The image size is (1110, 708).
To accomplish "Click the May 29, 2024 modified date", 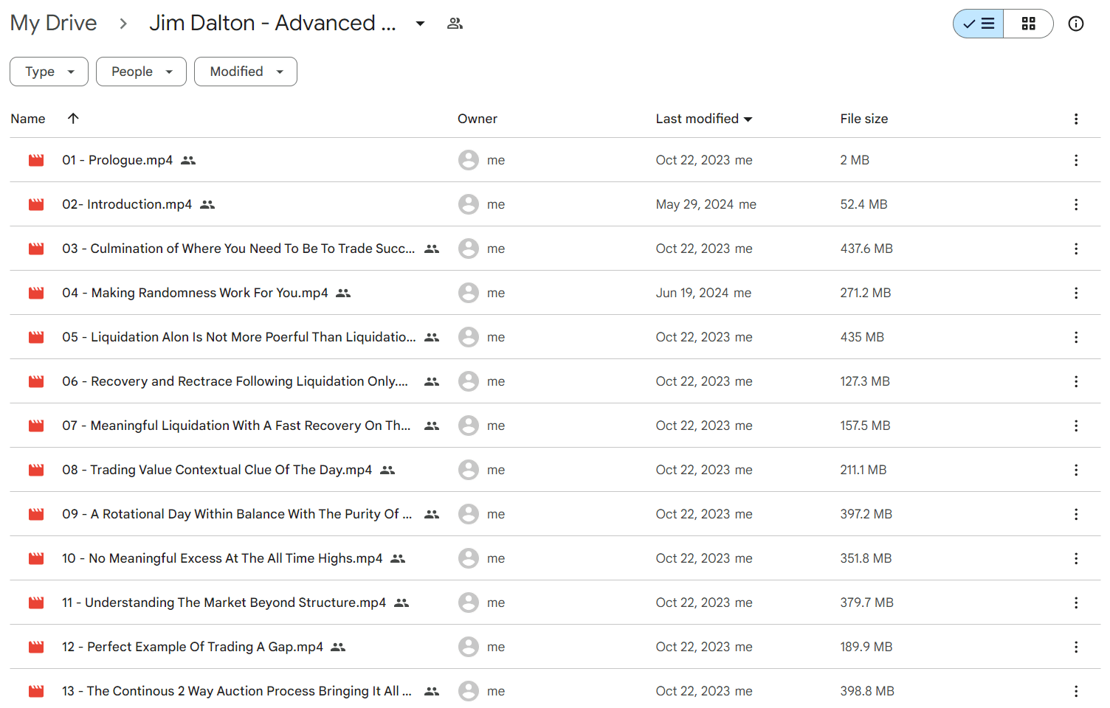I will pyautogui.click(x=694, y=204).
